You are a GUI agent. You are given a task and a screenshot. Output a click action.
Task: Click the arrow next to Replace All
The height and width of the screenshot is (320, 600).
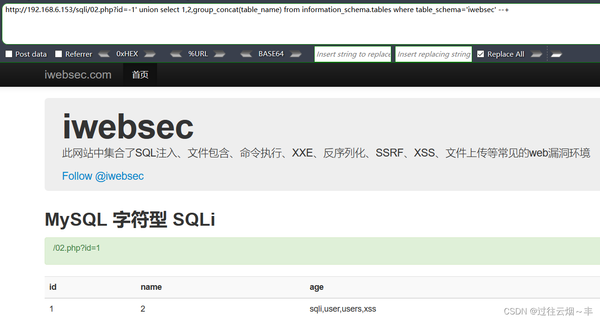tap(537, 54)
